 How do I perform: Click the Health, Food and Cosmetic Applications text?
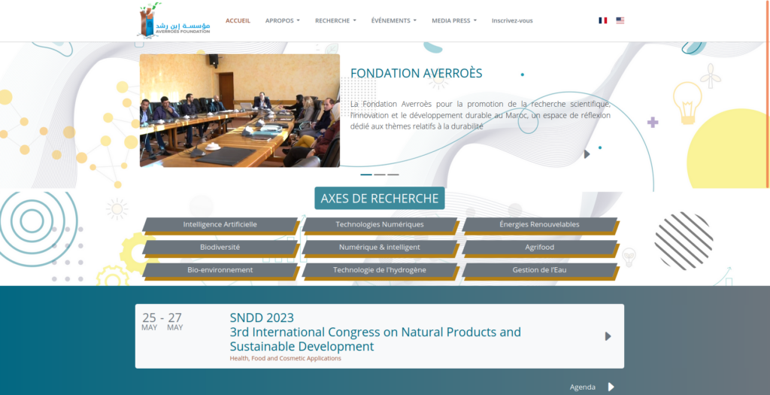pyautogui.click(x=285, y=358)
